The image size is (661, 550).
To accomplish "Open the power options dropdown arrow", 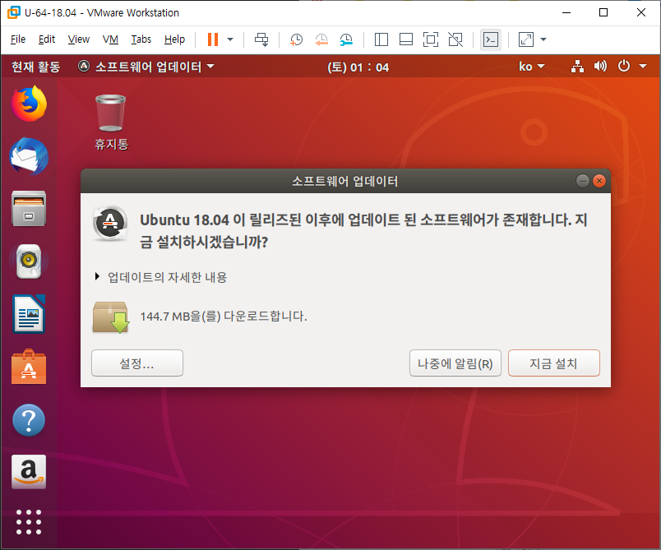I will (230, 39).
